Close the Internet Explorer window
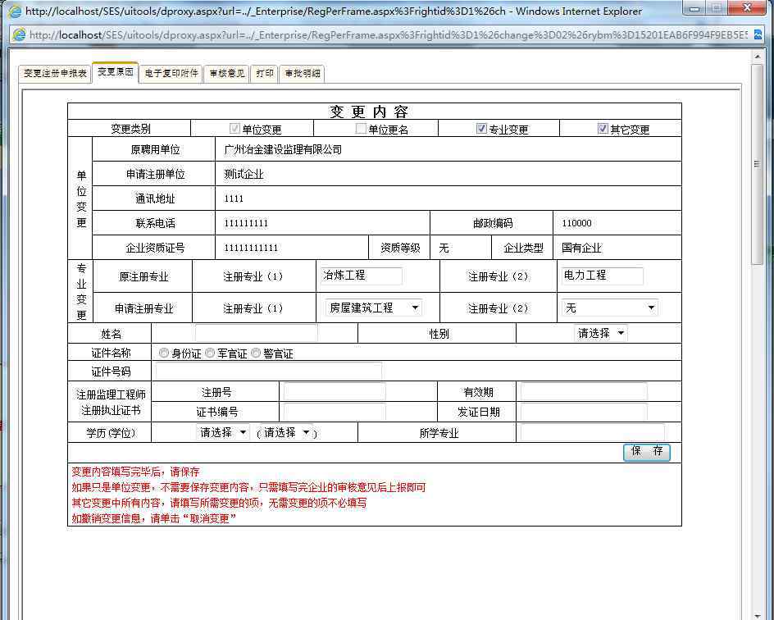The image size is (774, 620). click(x=747, y=8)
